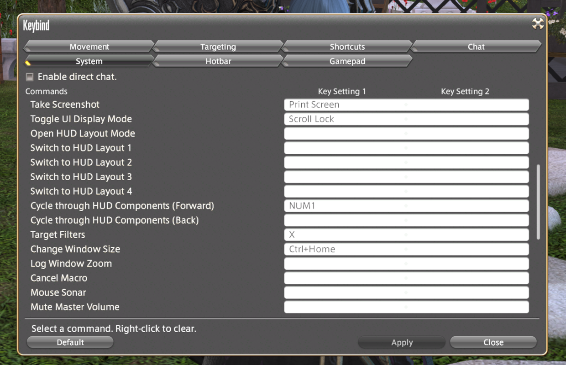Click the Close button at bottom
Viewport: 566px width, 365px height.
pyautogui.click(x=493, y=342)
